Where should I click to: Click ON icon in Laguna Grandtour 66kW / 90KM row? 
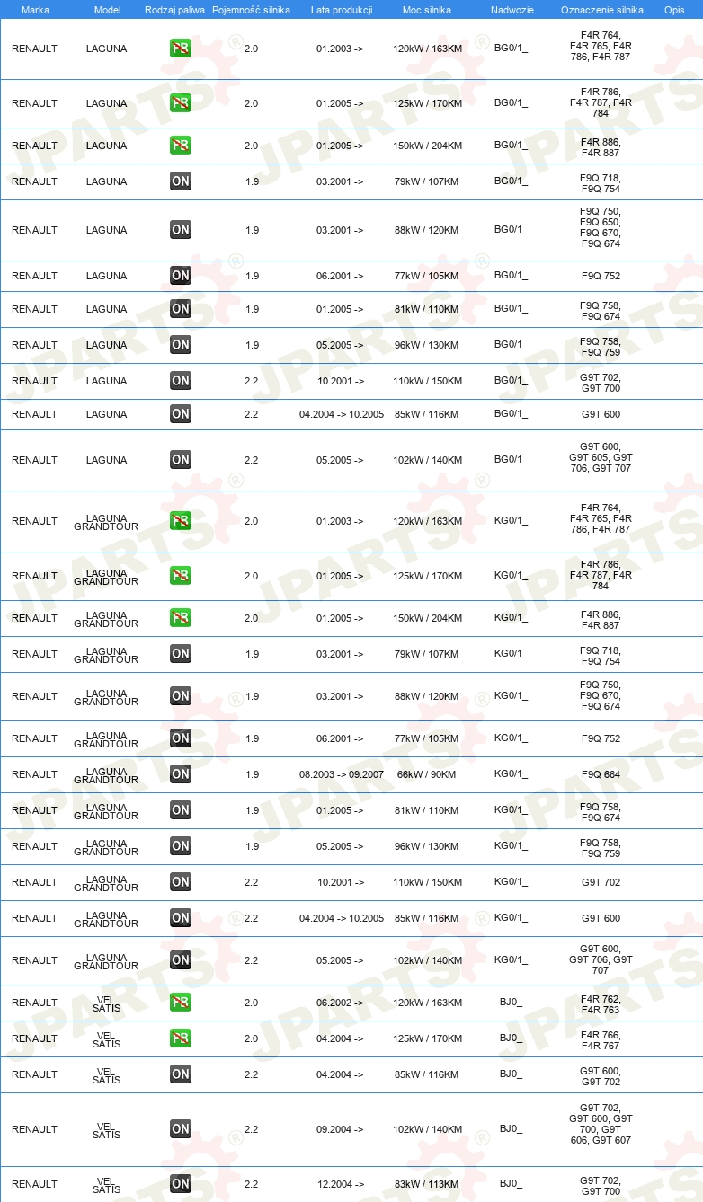tap(181, 774)
